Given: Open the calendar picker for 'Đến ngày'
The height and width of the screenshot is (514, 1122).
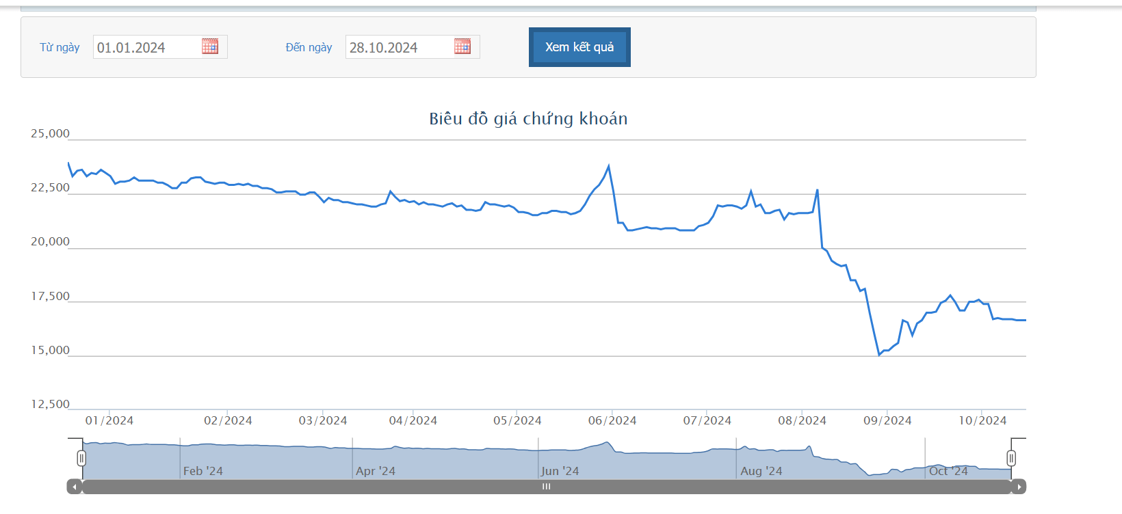Looking at the screenshot, I should [462, 46].
